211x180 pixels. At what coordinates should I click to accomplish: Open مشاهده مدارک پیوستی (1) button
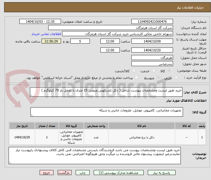(119, 172)
